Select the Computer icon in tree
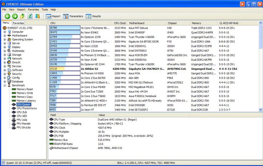The image size is (263, 166). tap(9, 32)
